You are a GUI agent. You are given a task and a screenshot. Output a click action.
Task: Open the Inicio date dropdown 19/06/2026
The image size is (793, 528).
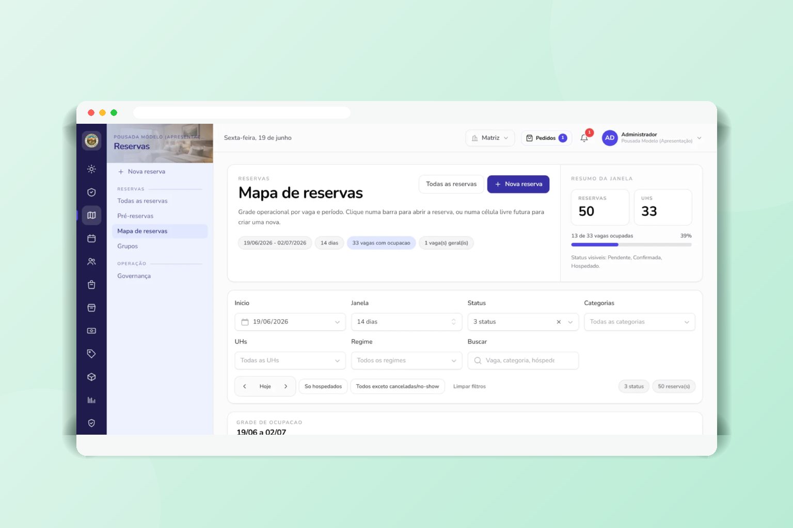point(290,322)
